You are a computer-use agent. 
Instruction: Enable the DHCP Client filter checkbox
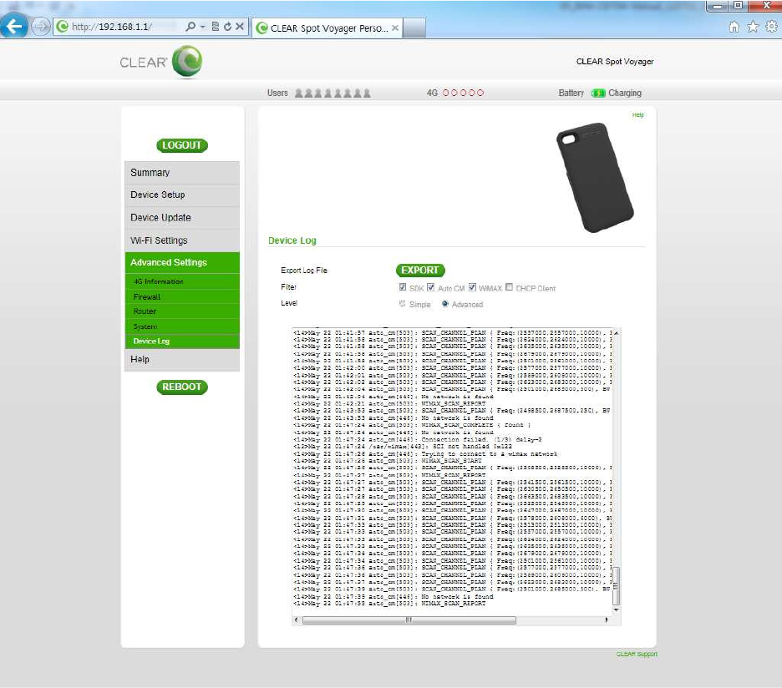point(509,287)
